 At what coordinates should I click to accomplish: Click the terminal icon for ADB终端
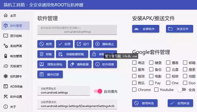pos(6,86)
